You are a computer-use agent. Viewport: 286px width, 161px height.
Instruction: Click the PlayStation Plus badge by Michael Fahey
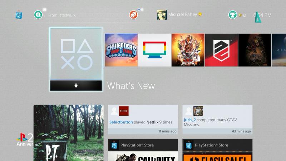pos(200,14)
